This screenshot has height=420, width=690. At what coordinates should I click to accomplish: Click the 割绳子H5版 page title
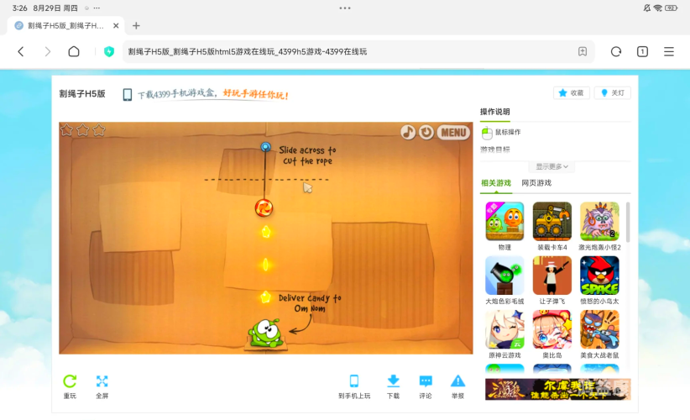[82, 94]
